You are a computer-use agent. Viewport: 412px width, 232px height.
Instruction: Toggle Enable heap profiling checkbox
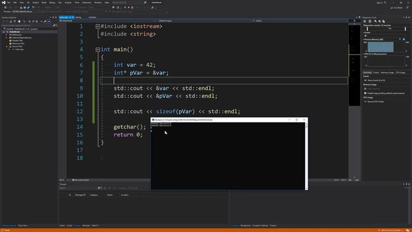(365, 93)
